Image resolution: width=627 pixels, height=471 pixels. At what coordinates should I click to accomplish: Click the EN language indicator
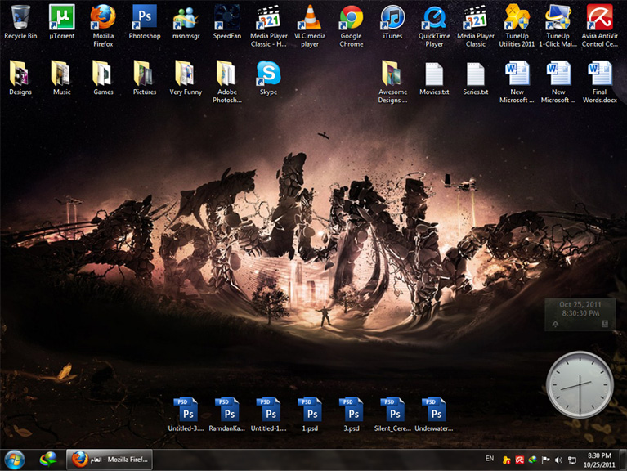coord(490,459)
